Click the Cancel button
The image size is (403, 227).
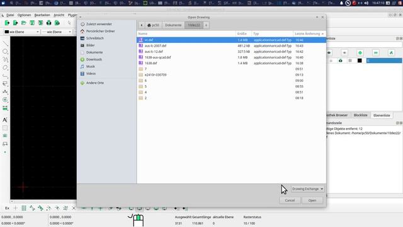290,201
